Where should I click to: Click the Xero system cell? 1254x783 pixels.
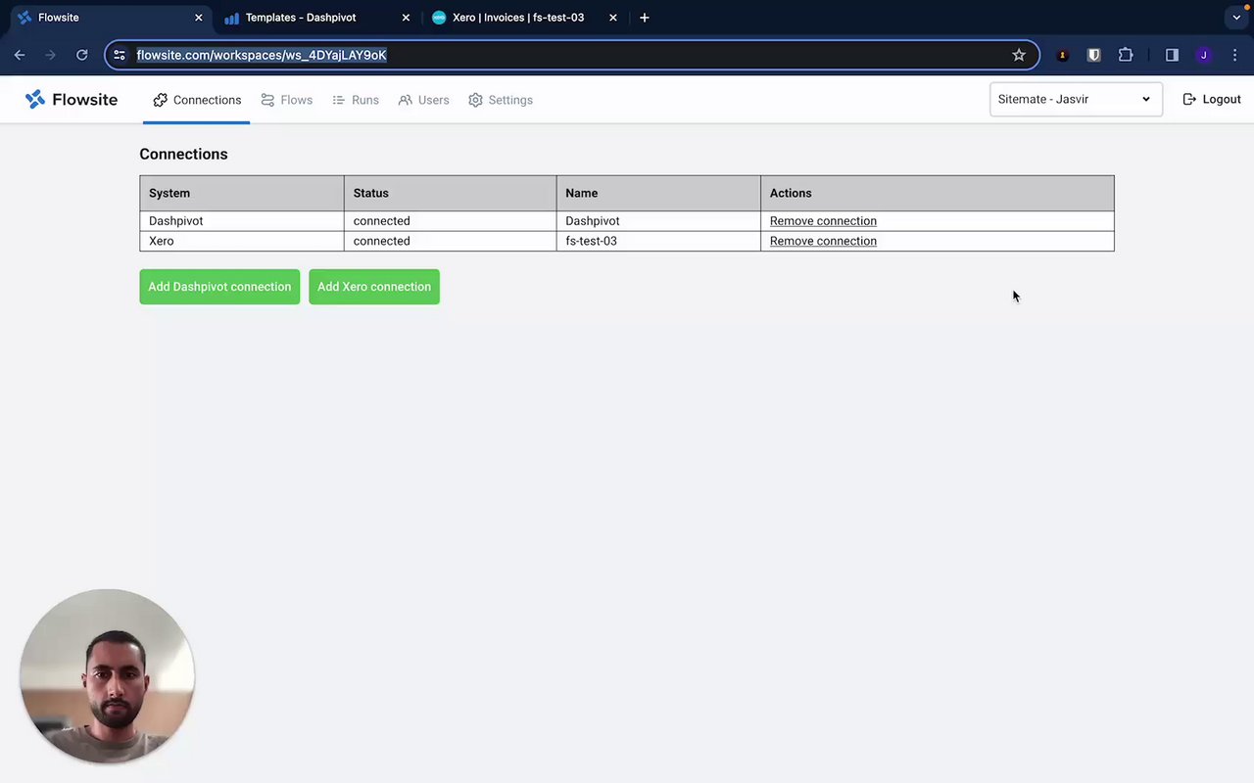click(241, 241)
